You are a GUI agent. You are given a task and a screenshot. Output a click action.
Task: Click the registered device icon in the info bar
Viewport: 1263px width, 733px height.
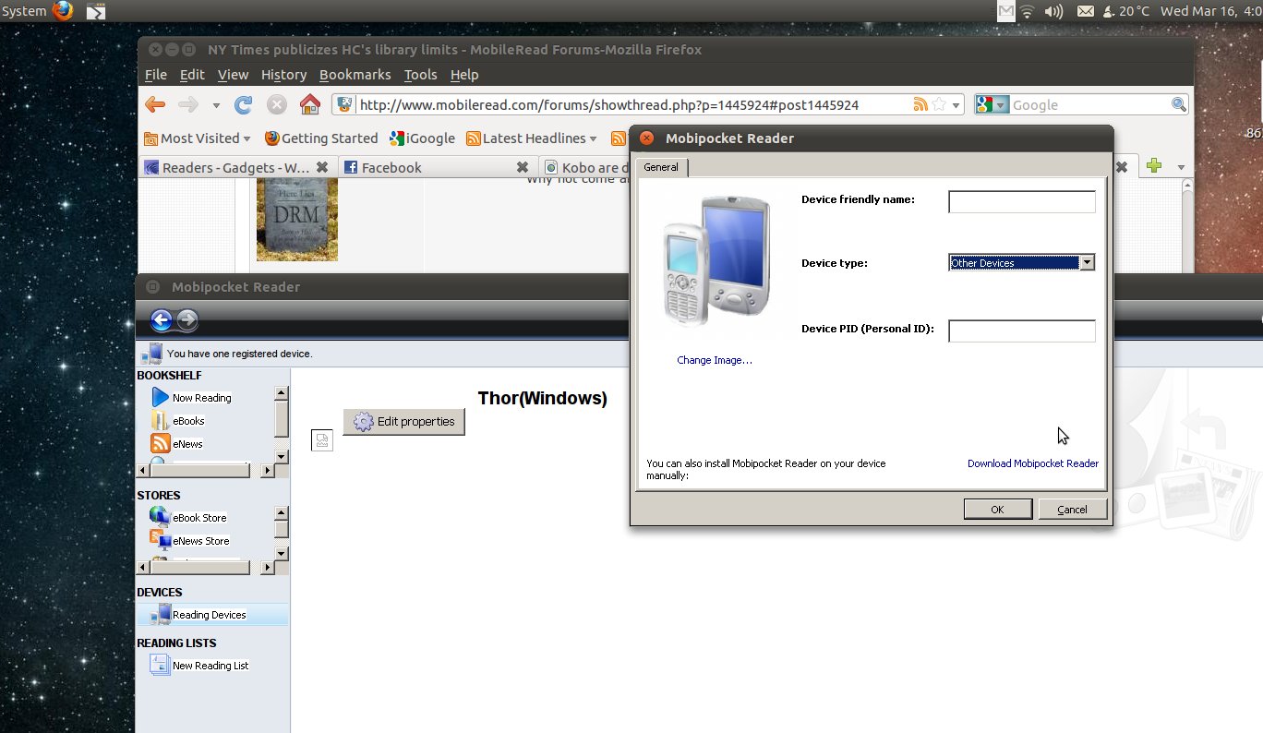tap(151, 353)
